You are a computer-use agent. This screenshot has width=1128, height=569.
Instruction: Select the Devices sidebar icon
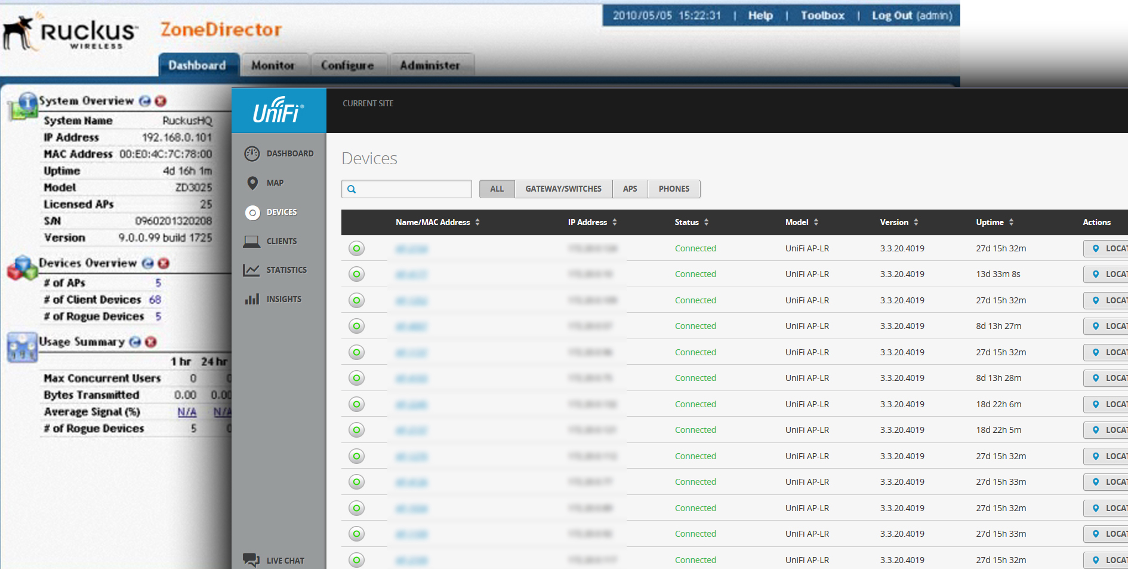[252, 212]
